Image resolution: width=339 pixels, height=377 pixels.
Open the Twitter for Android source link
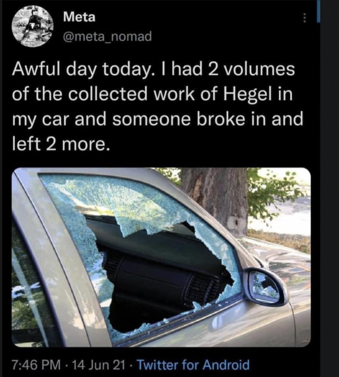click(x=193, y=365)
